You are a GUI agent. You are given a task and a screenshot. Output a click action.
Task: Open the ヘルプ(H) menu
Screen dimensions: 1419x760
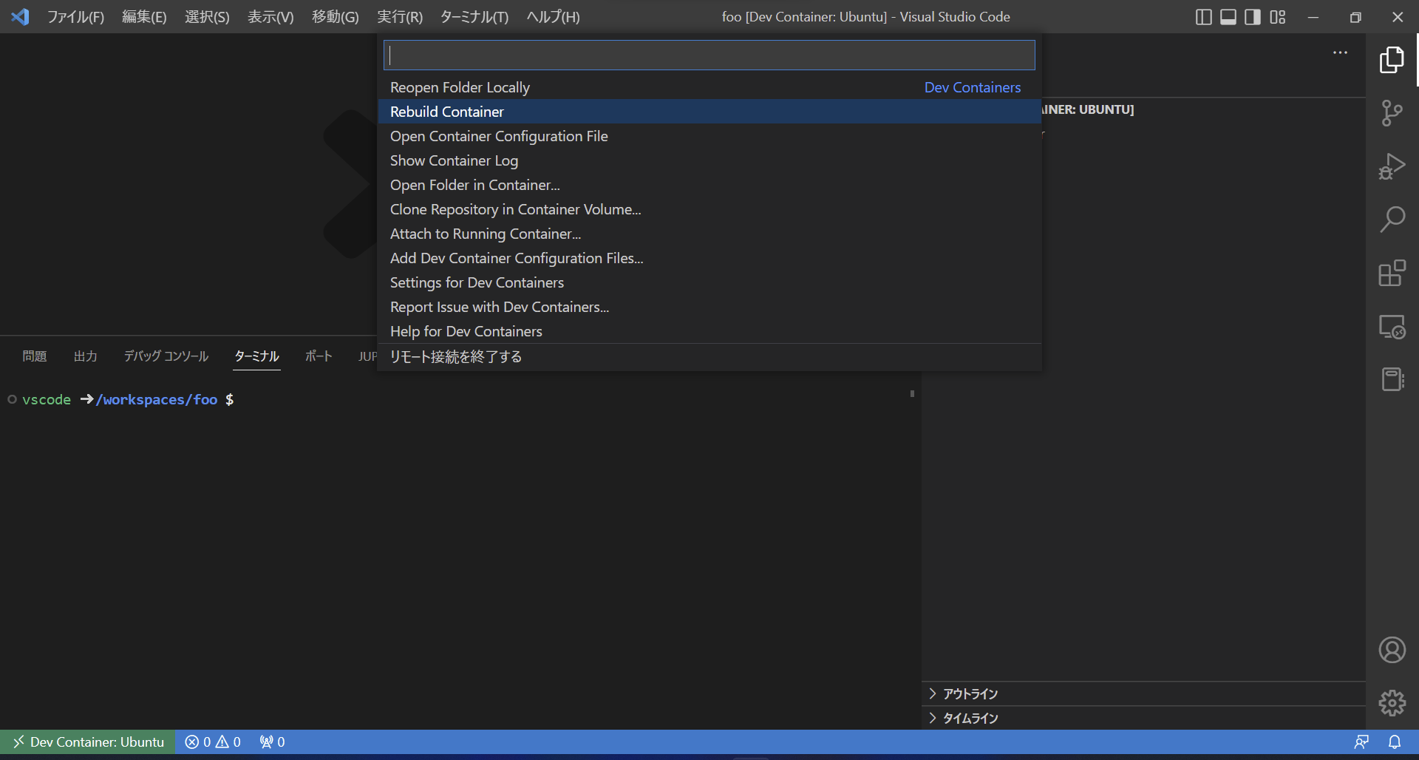point(553,16)
